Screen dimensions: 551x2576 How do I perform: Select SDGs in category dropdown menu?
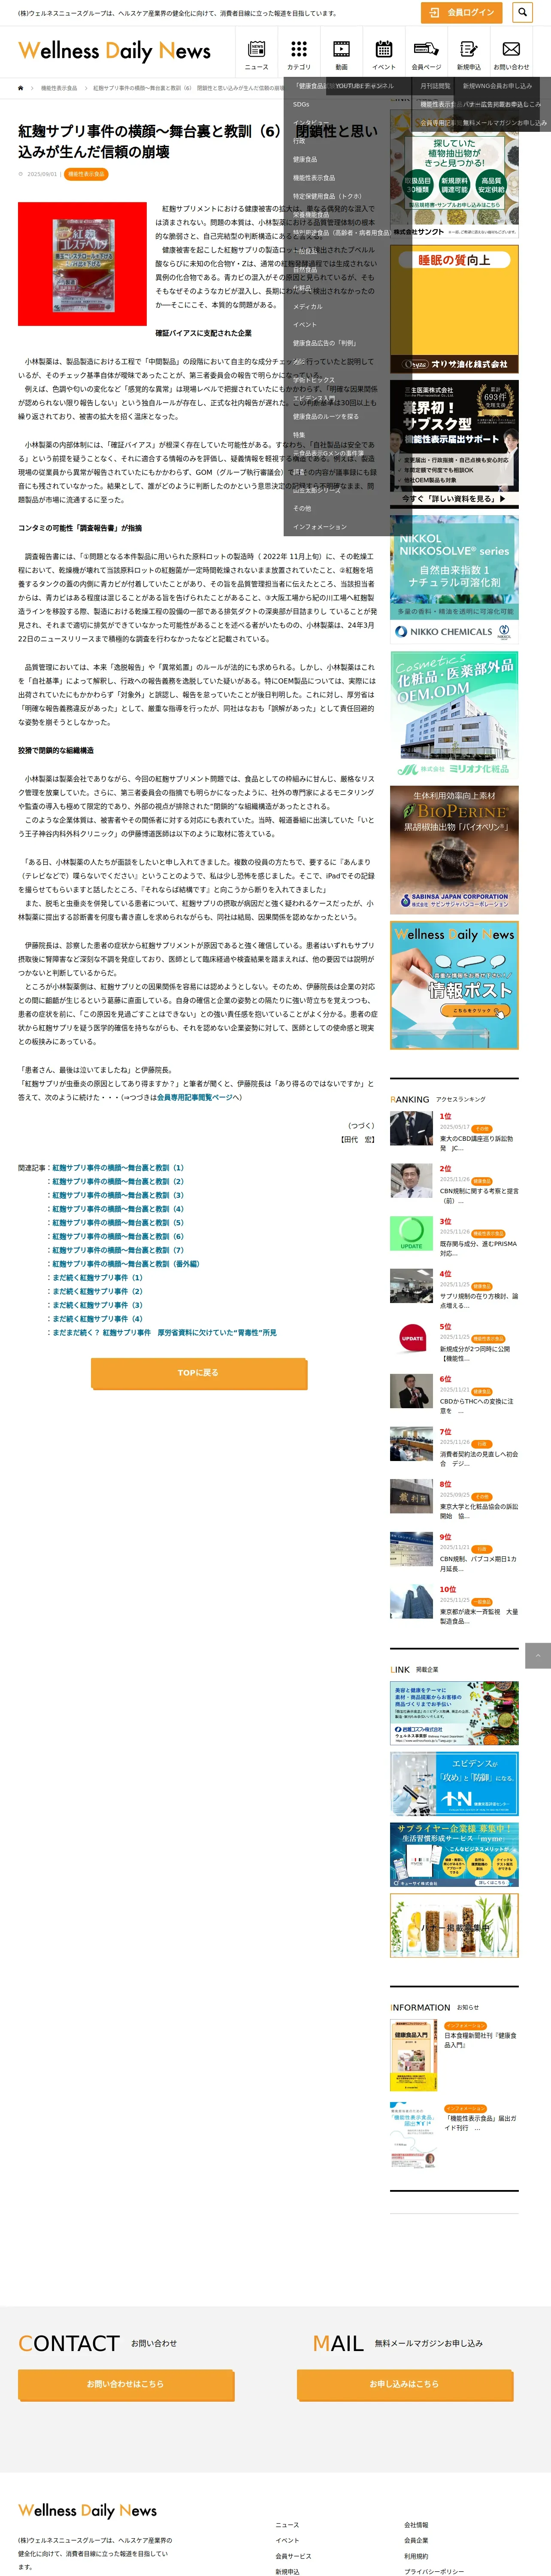pos(301,104)
